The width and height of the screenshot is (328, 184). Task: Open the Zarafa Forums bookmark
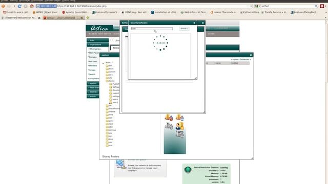click(x=275, y=12)
